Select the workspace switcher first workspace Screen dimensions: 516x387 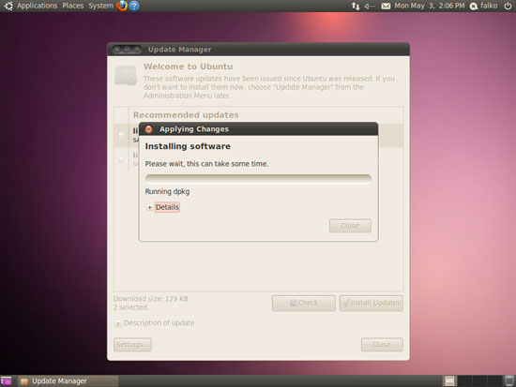pyautogui.click(x=449, y=381)
